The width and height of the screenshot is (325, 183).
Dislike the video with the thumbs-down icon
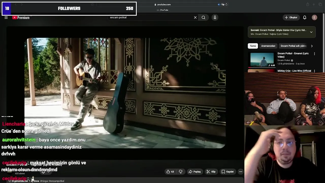click(181, 172)
